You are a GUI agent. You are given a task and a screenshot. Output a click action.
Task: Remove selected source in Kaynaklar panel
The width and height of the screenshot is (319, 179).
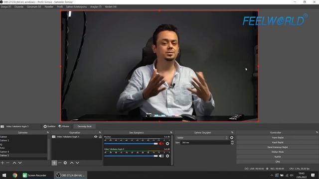click(60, 163)
